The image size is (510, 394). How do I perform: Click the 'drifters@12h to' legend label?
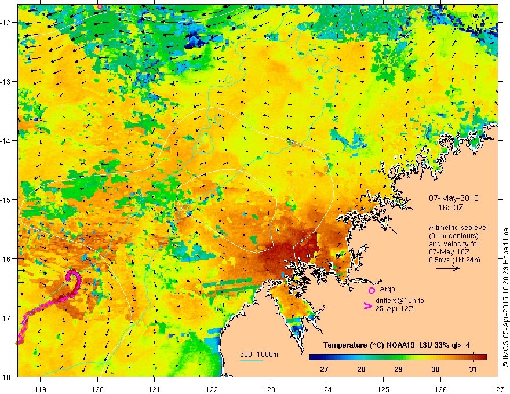pyautogui.click(x=400, y=301)
